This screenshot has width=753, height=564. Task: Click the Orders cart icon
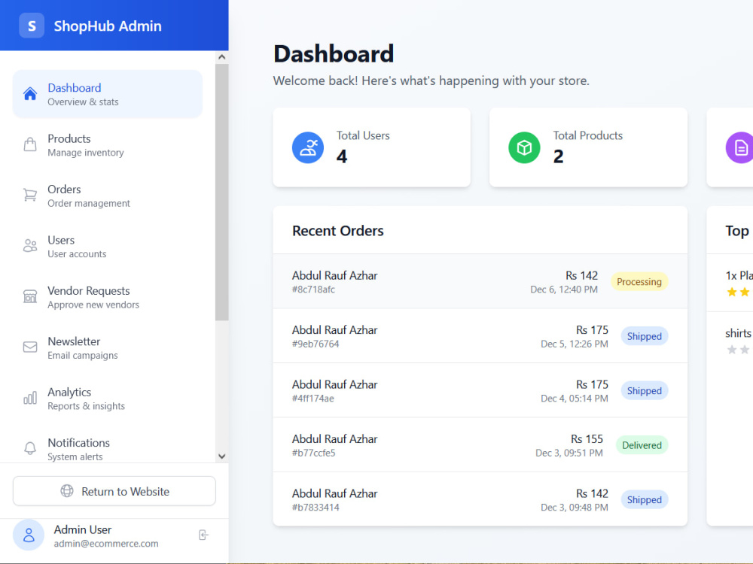[x=30, y=196]
